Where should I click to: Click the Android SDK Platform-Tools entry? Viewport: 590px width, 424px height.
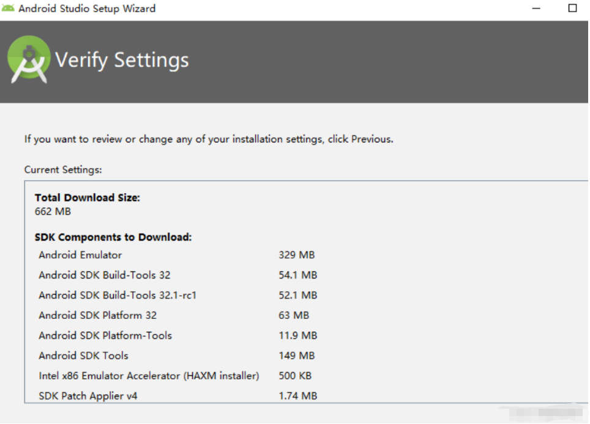(x=105, y=336)
